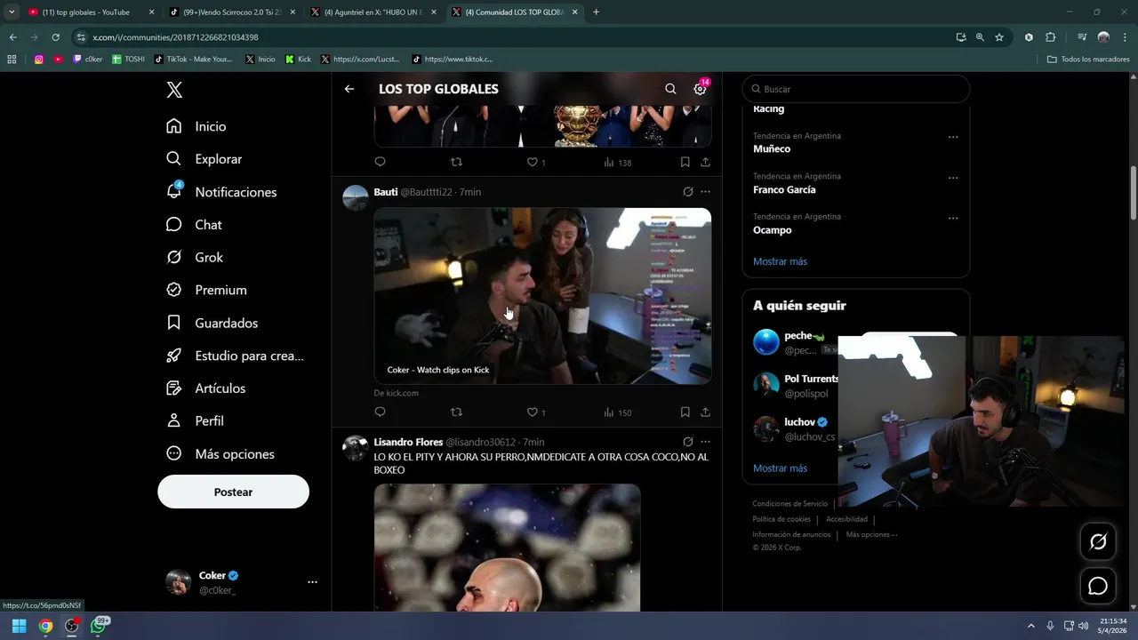This screenshot has height=640, width=1138.
Task: Open options for Muñeco trend
Action: pos(953,138)
